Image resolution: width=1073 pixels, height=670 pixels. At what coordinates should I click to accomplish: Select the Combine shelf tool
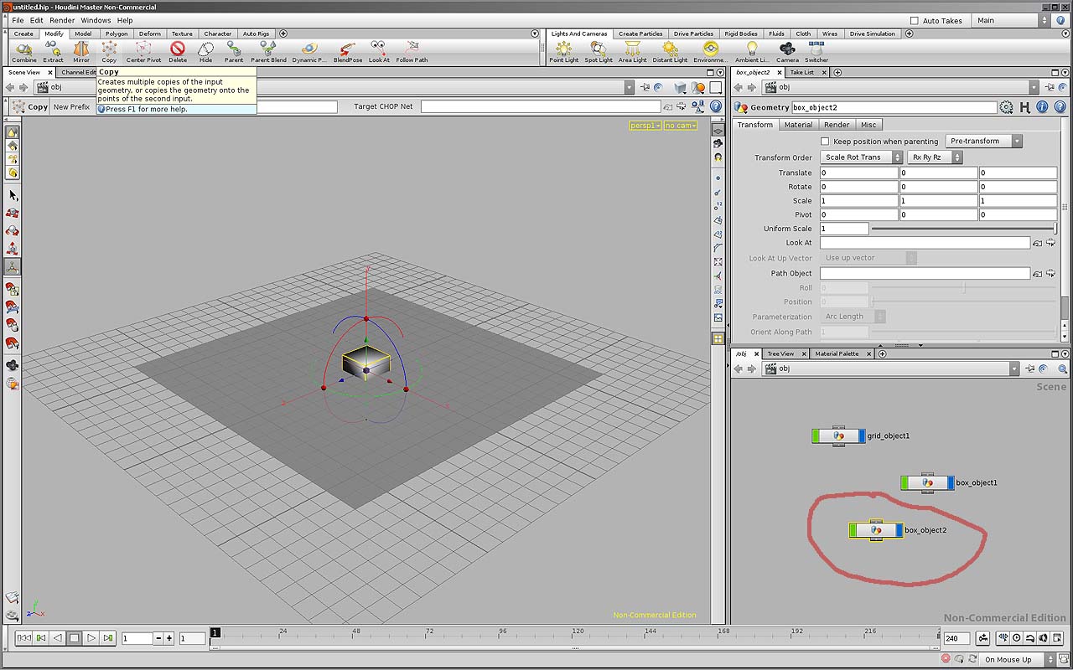coord(24,52)
